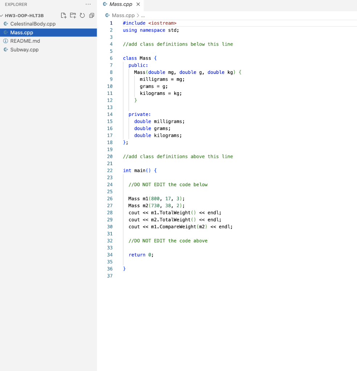Image resolution: width=357 pixels, height=371 pixels.
Task: Click the C++ icon beside CelestinalBody.cpp
Action: [7, 24]
